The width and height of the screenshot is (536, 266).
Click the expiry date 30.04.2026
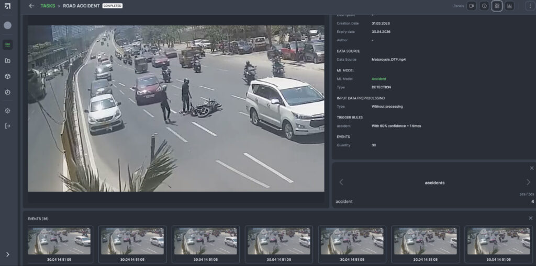381,32
